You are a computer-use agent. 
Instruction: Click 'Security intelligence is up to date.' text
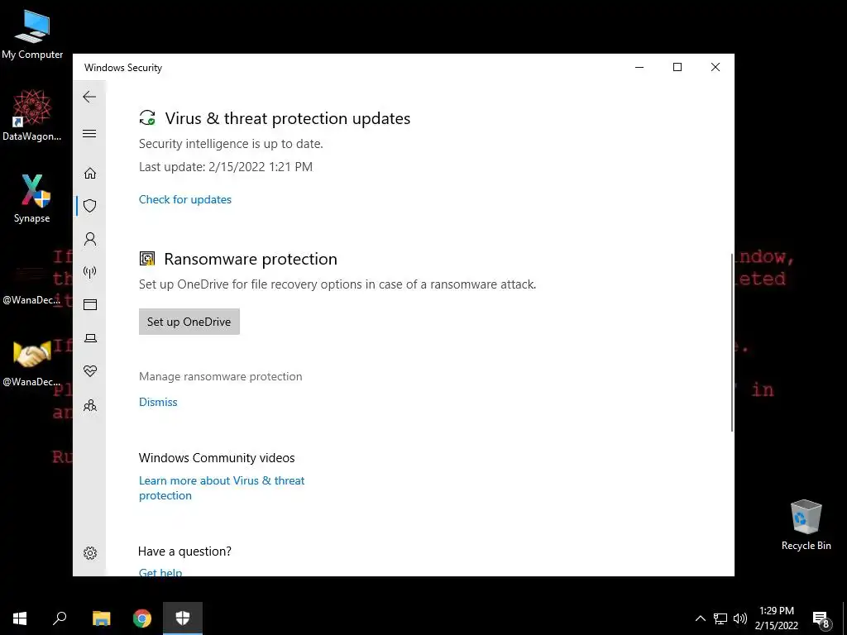point(231,144)
